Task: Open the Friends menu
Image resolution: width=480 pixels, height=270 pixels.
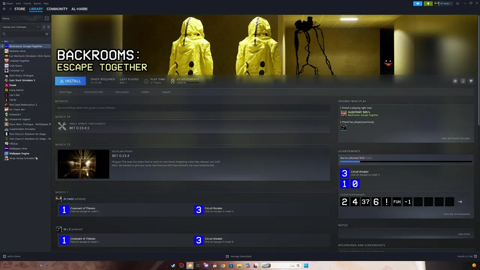Action: [x=27, y=3]
